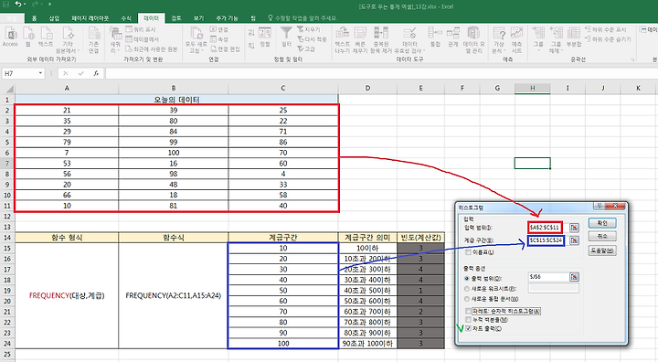
Task: Click Show Detail (하위 수준 표시)
Action: (x=605, y=29)
